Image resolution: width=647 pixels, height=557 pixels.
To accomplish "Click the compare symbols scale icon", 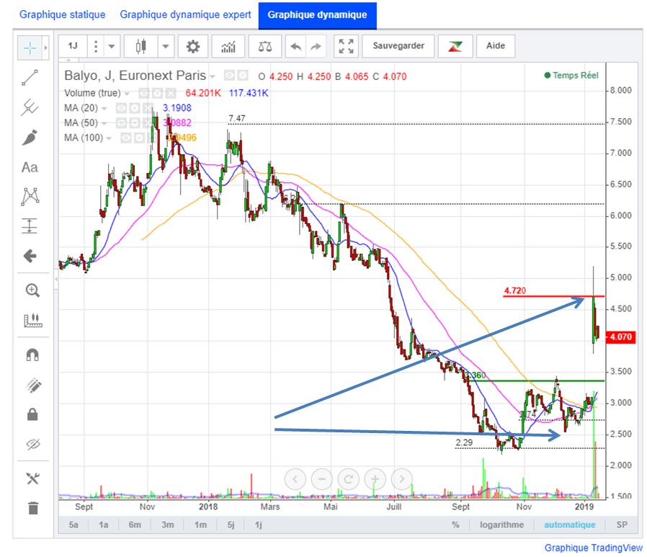I will click(265, 47).
